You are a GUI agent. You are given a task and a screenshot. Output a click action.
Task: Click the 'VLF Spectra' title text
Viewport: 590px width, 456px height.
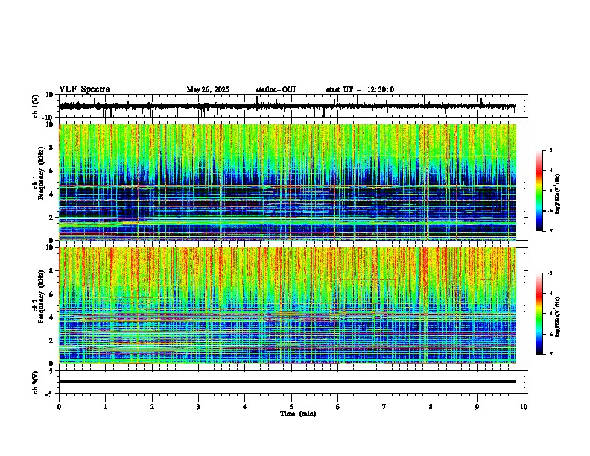pos(84,89)
